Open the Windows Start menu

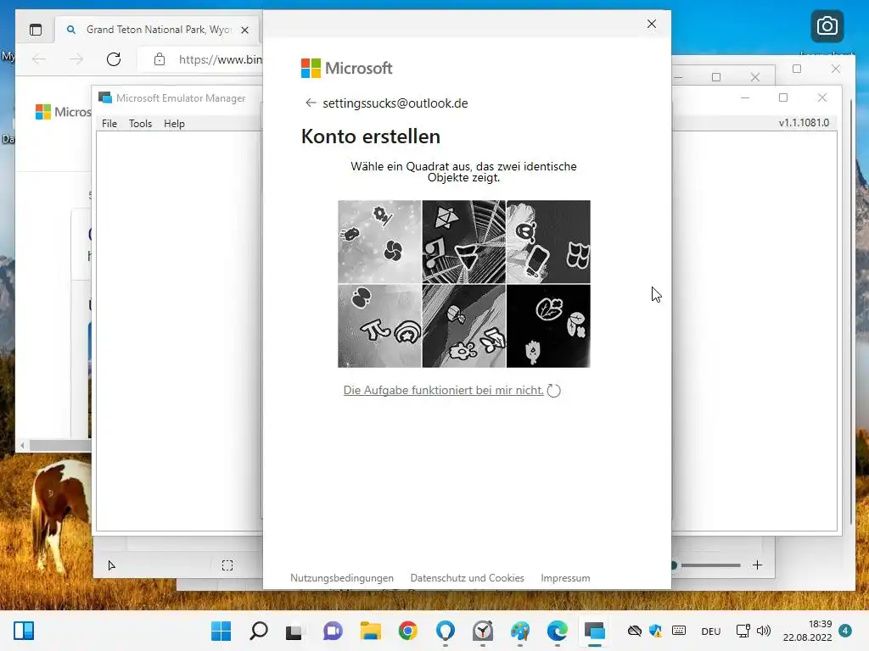coord(221,631)
